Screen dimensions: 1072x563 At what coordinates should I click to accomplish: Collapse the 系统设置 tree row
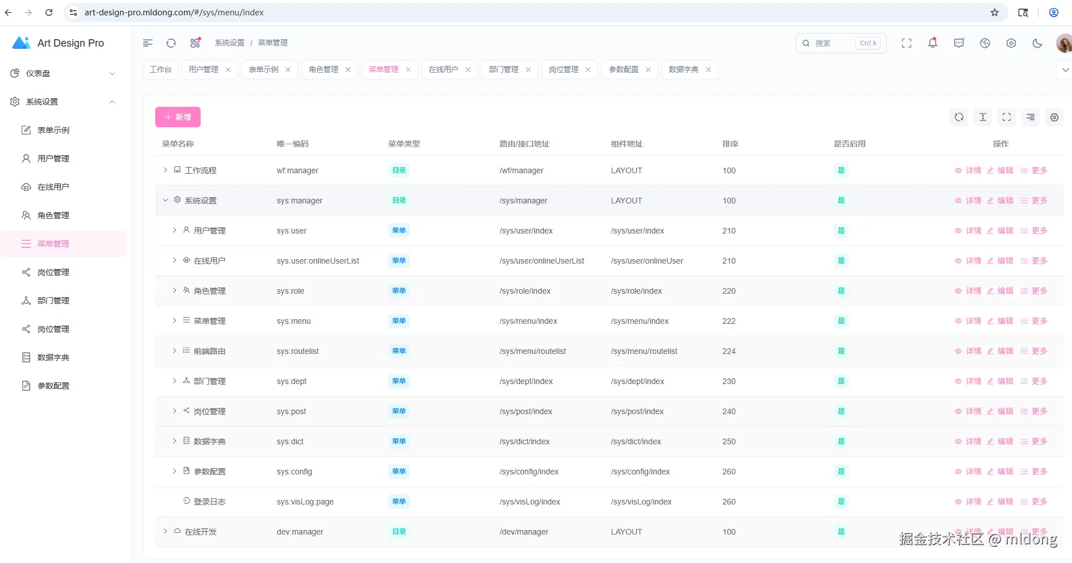point(165,200)
